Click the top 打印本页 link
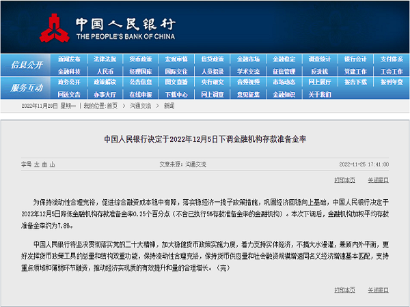The height and width of the screenshot is (307, 410). pos(344,180)
